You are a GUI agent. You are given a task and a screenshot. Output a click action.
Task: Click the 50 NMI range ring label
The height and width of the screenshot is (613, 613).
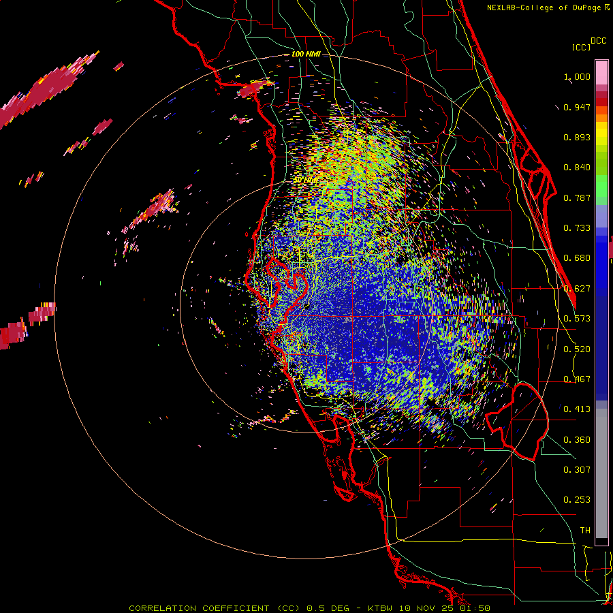[x=306, y=180]
